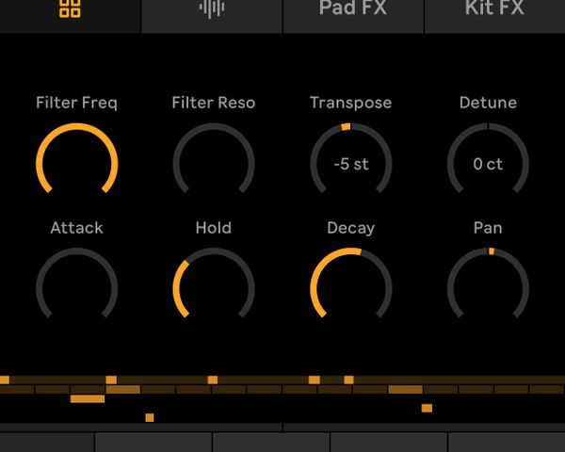Click the Filter Freq label
This screenshot has height=452, width=565.
[77, 103]
